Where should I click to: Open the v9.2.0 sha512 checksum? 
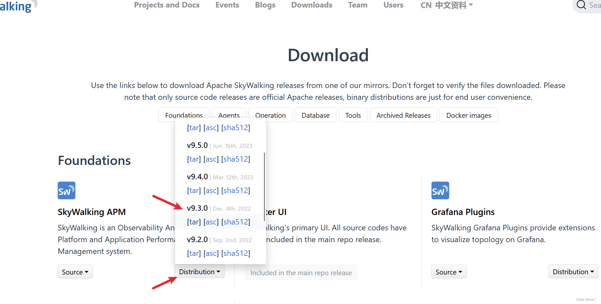[x=236, y=253]
